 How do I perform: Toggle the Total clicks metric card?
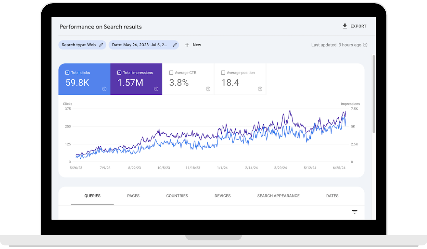84,79
